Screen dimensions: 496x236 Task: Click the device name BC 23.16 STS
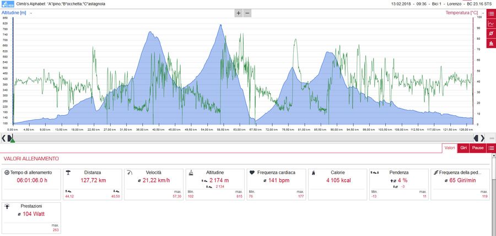coord(481,4)
